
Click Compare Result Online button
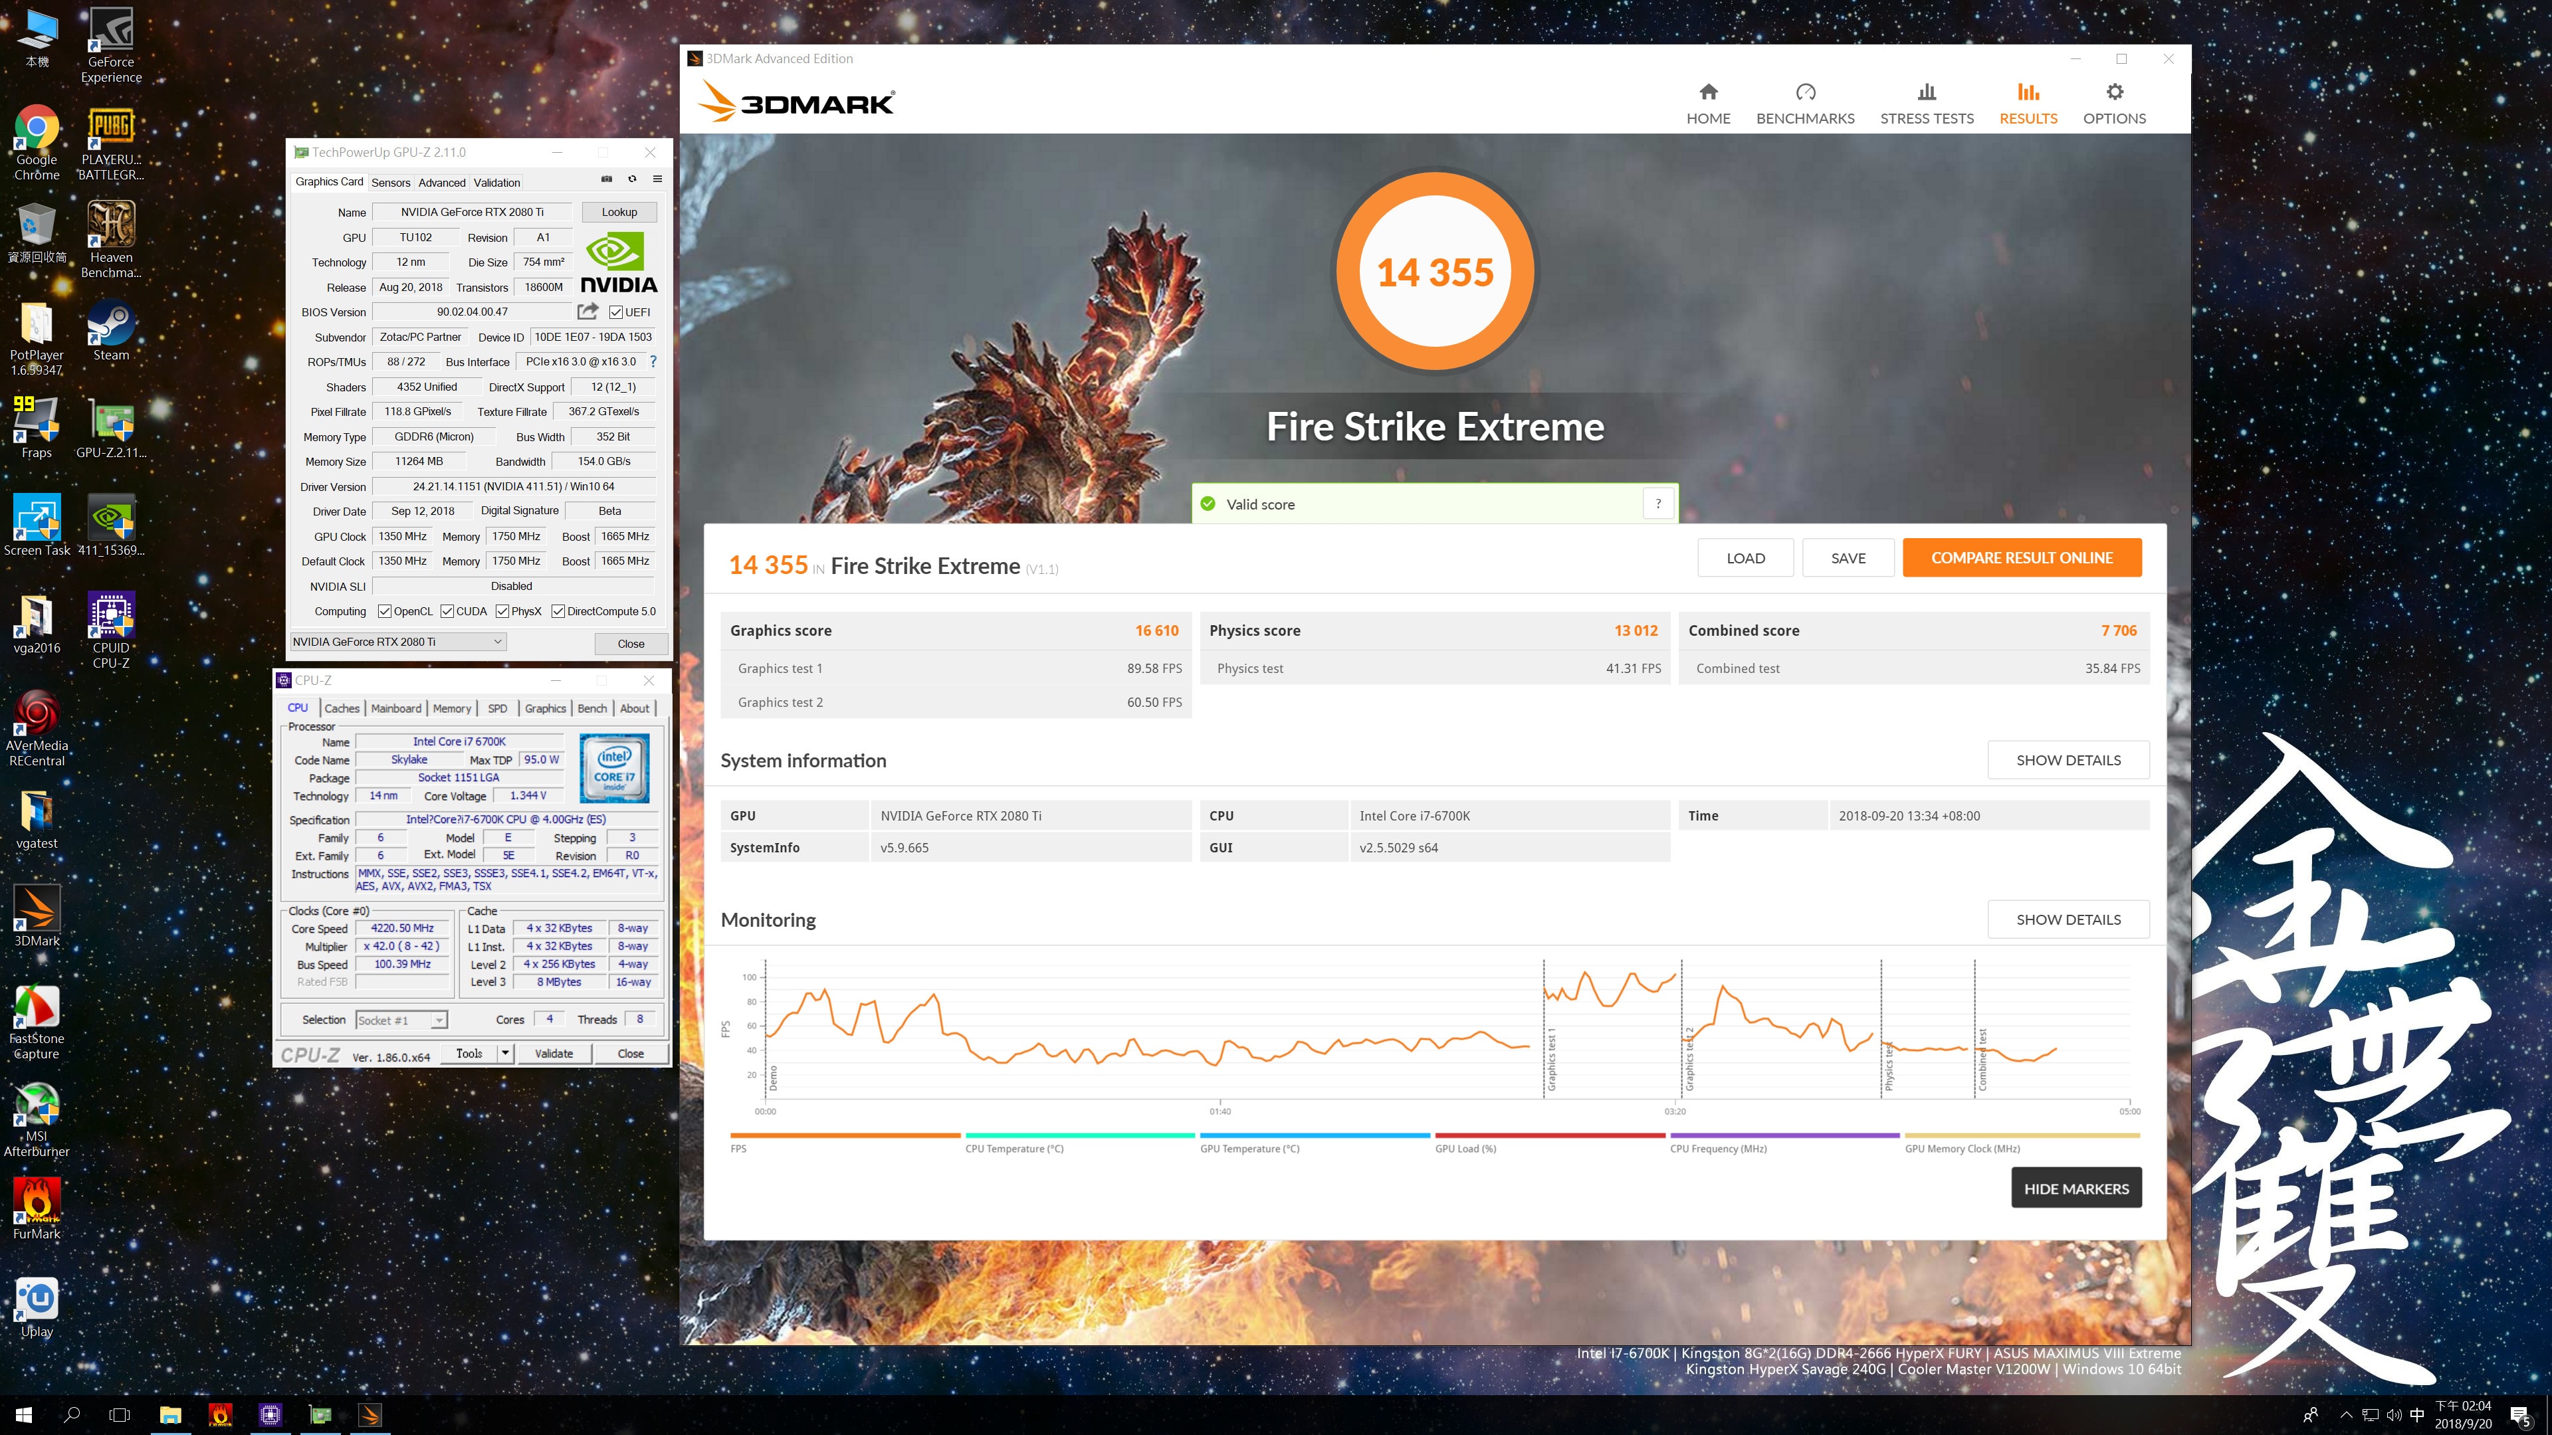pyautogui.click(x=2021, y=557)
